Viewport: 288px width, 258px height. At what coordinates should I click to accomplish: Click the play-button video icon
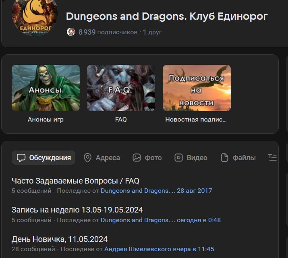tap(178, 158)
